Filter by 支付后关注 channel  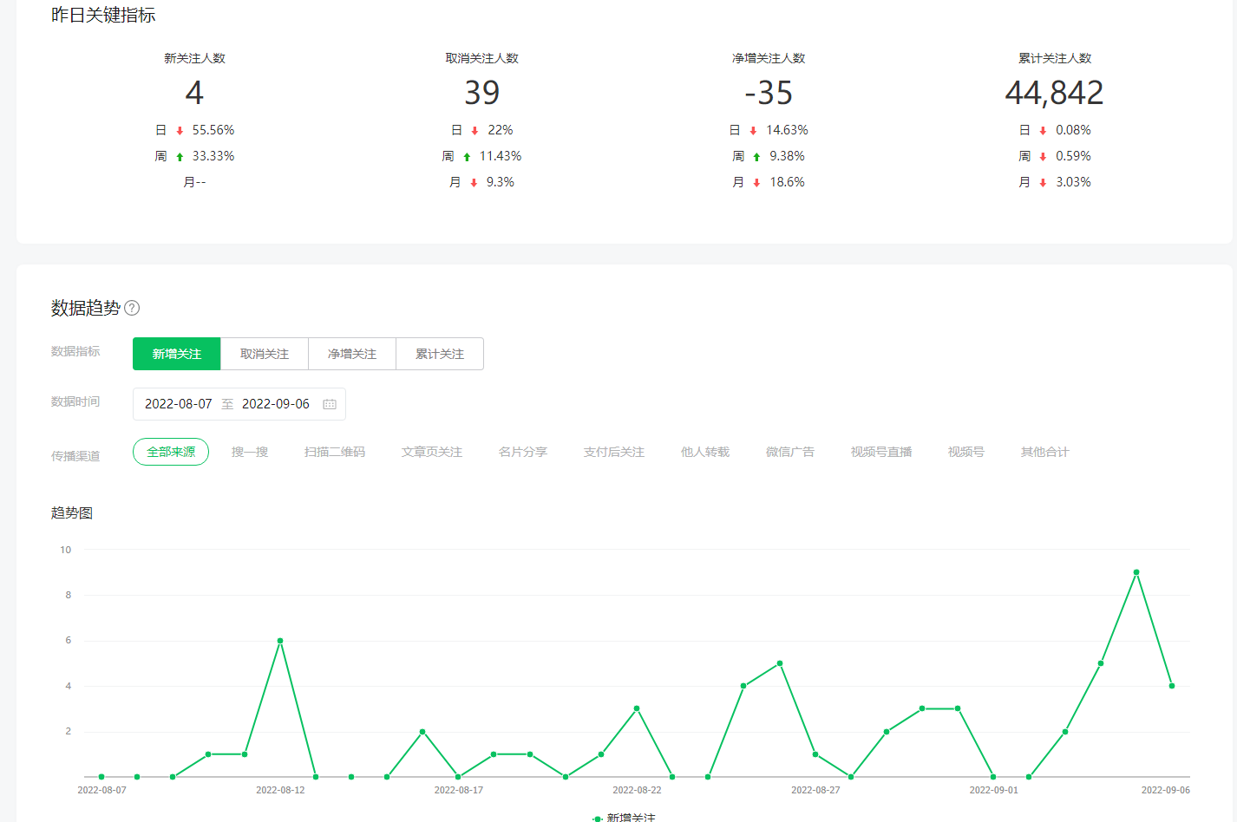coord(614,452)
